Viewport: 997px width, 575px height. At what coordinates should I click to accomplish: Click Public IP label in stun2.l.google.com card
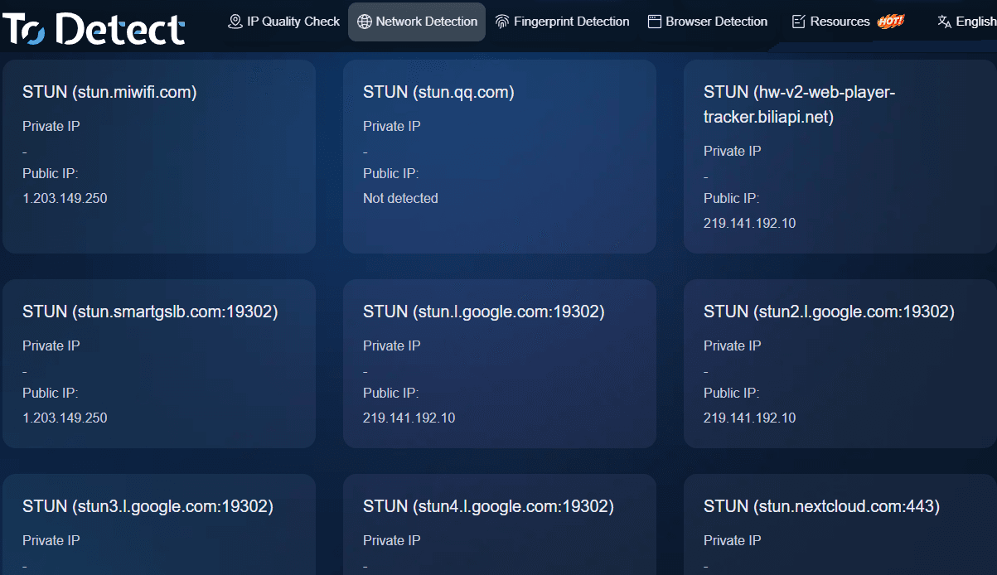[x=732, y=393]
